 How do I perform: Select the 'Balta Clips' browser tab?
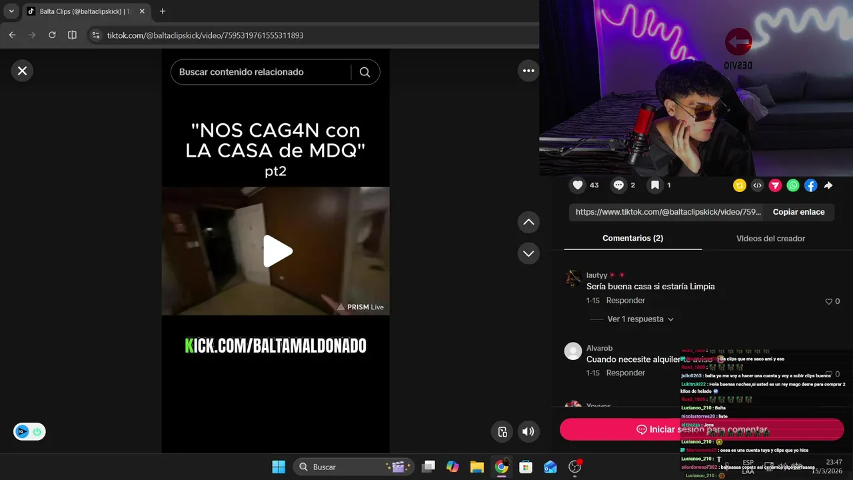click(x=85, y=11)
